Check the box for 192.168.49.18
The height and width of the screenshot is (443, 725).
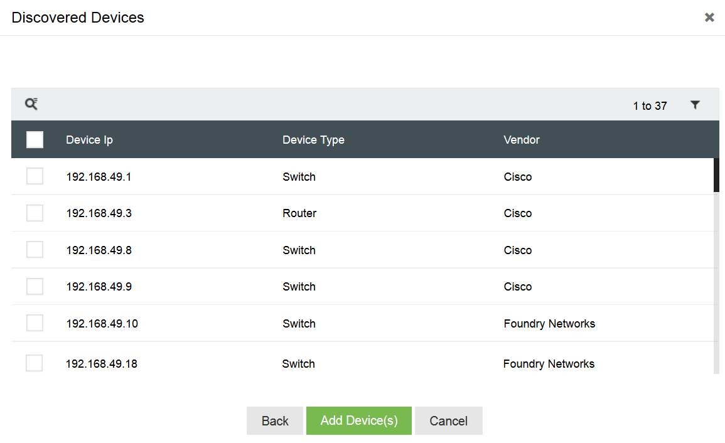click(x=35, y=363)
